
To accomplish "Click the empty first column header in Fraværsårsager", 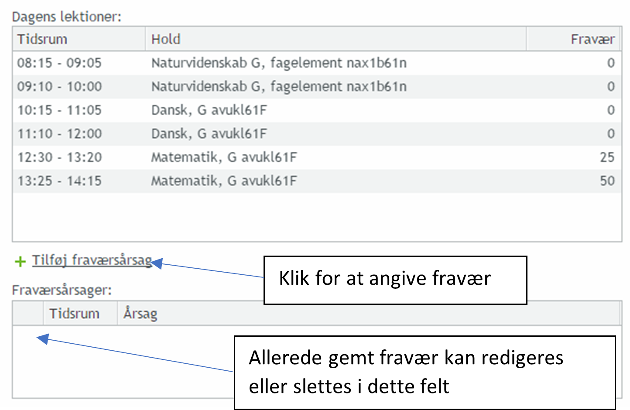I will [28, 314].
